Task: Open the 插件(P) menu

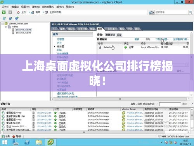Action: [60, 7]
